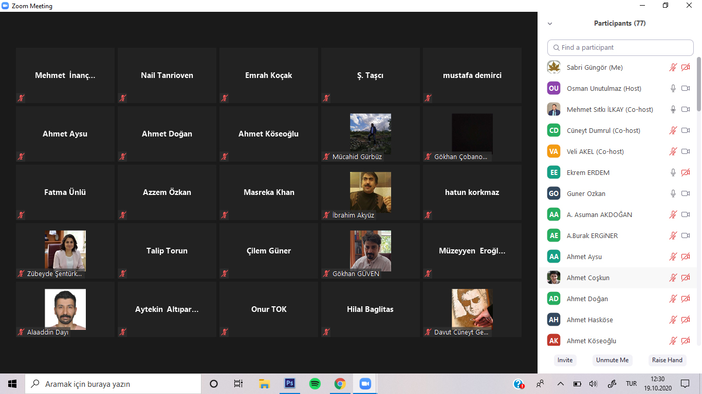The height and width of the screenshot is (394, 702).
Task: Click Veli AKEL's camera icon
Action: click(685, 151)
